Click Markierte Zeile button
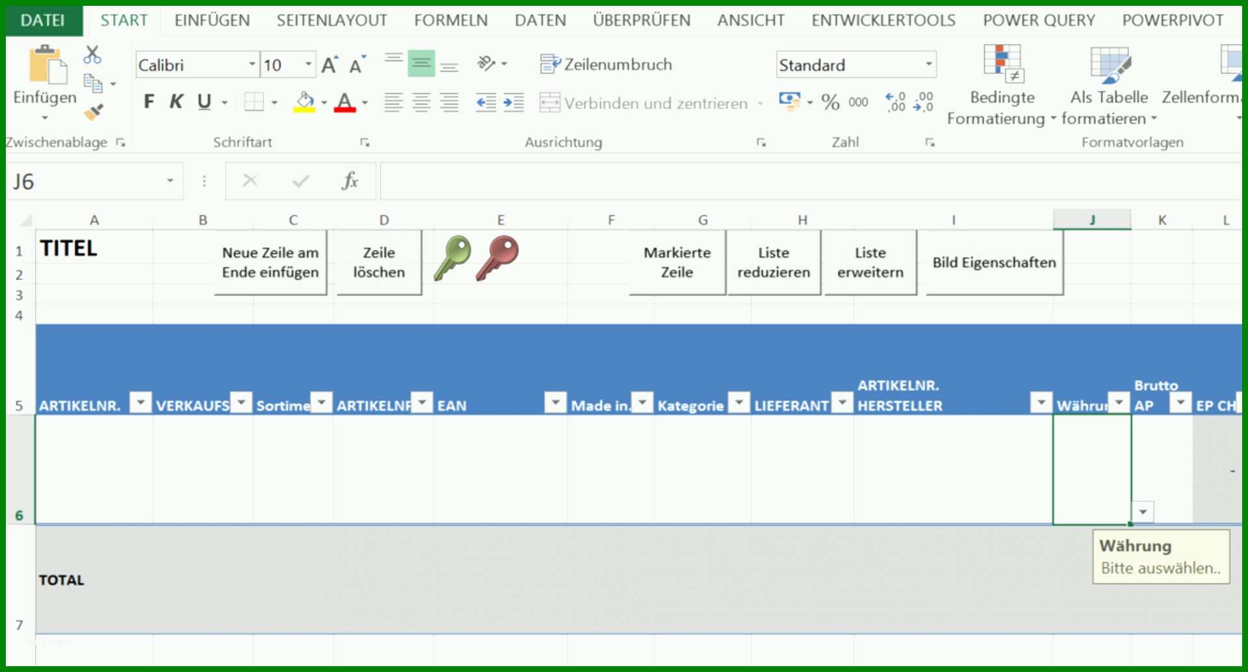The height and width of the screenshot is (672, 1248). (x=677, y=262)
